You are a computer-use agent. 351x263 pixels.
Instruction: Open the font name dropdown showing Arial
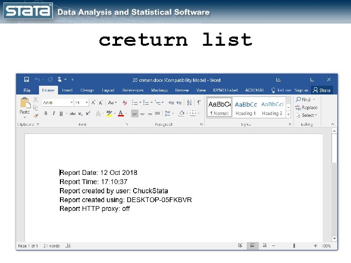(x=71, y=102)
